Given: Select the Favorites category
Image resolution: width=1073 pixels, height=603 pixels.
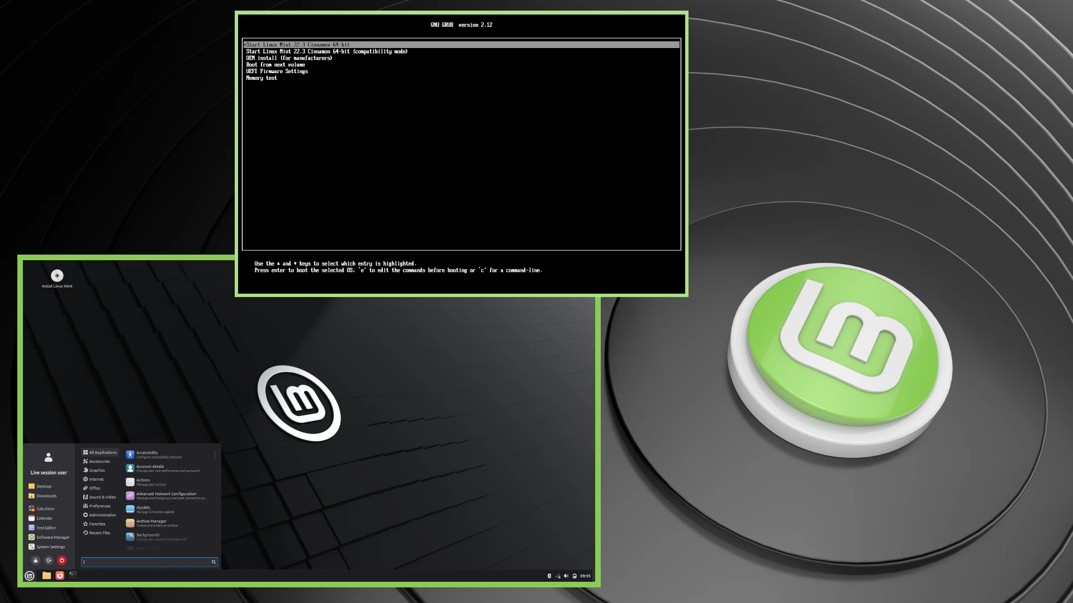Looking at the screenshot, I should coord(94,524).
